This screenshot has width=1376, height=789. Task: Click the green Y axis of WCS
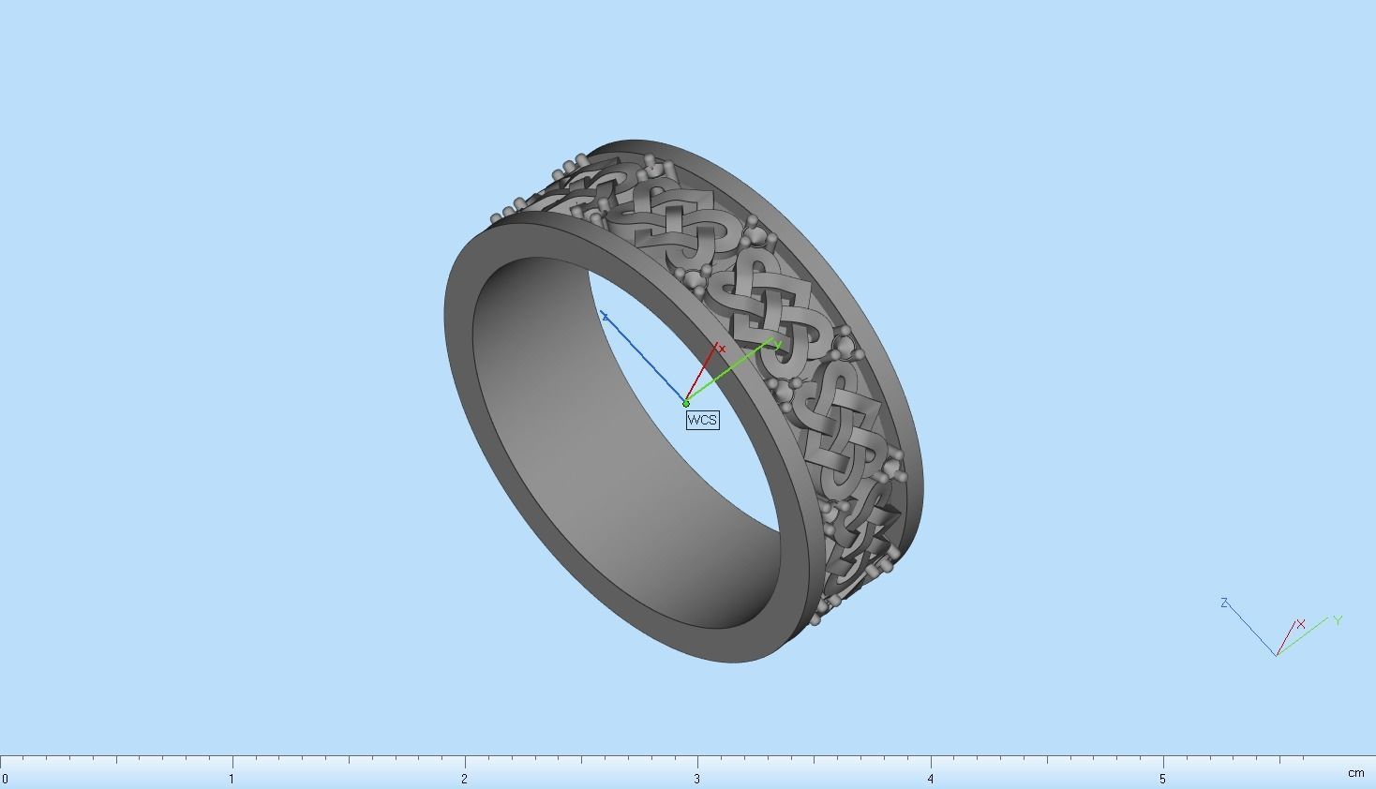pyautogui.click(x=731, y=372)
